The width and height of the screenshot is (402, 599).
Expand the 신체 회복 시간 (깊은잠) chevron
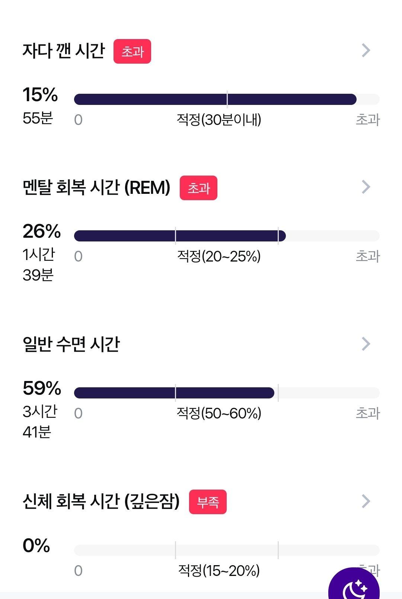click(x=366, y=501)
